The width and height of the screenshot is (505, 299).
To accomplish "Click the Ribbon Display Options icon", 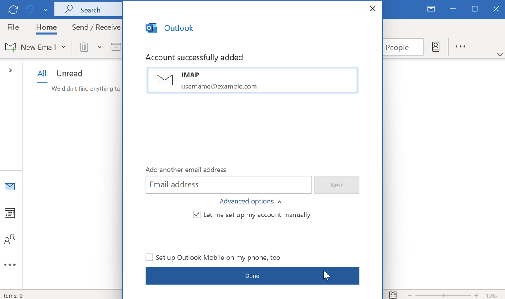I will click(431, 9).
